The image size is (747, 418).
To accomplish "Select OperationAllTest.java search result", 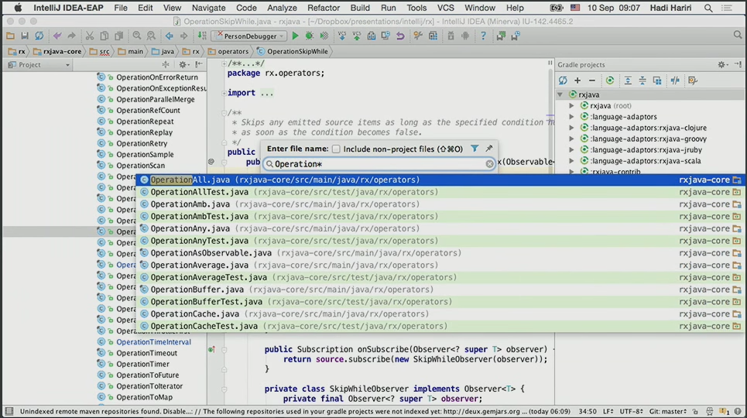I will pos(440,192).
